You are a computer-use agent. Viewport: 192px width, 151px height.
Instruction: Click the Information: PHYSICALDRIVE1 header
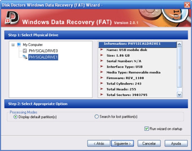(138, 44)
